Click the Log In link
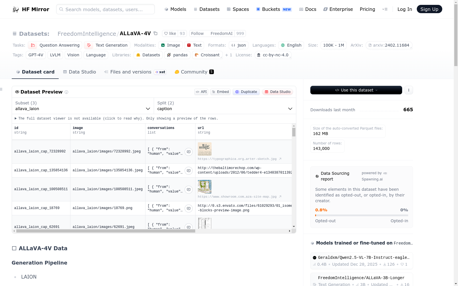The height and width of the screenshot is (286, 458). coord(405,9)
